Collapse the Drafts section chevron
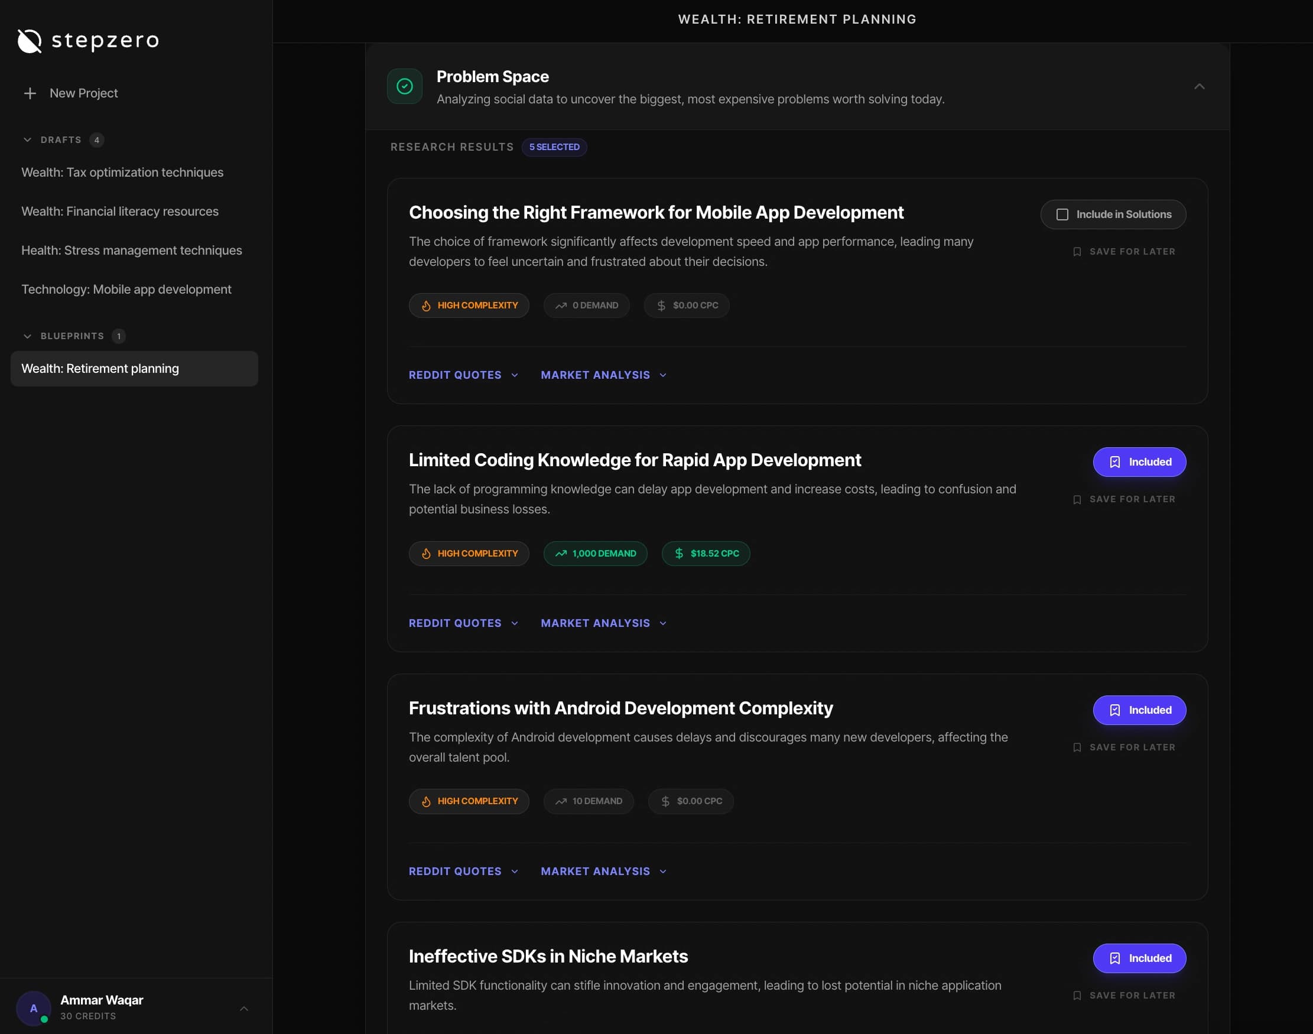 coord(27,140)
